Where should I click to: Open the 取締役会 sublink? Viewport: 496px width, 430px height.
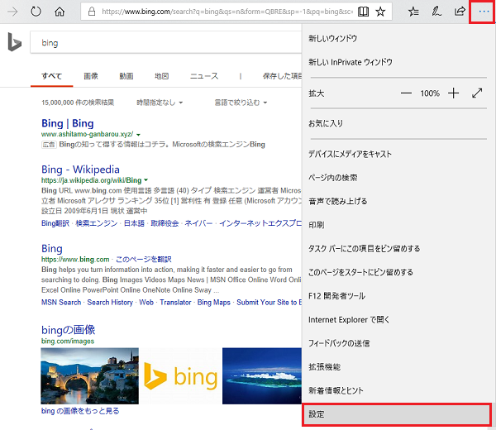(165, 223)
